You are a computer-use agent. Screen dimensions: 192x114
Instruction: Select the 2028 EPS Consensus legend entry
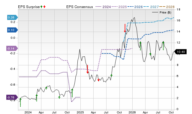click(x=167, y=7)
